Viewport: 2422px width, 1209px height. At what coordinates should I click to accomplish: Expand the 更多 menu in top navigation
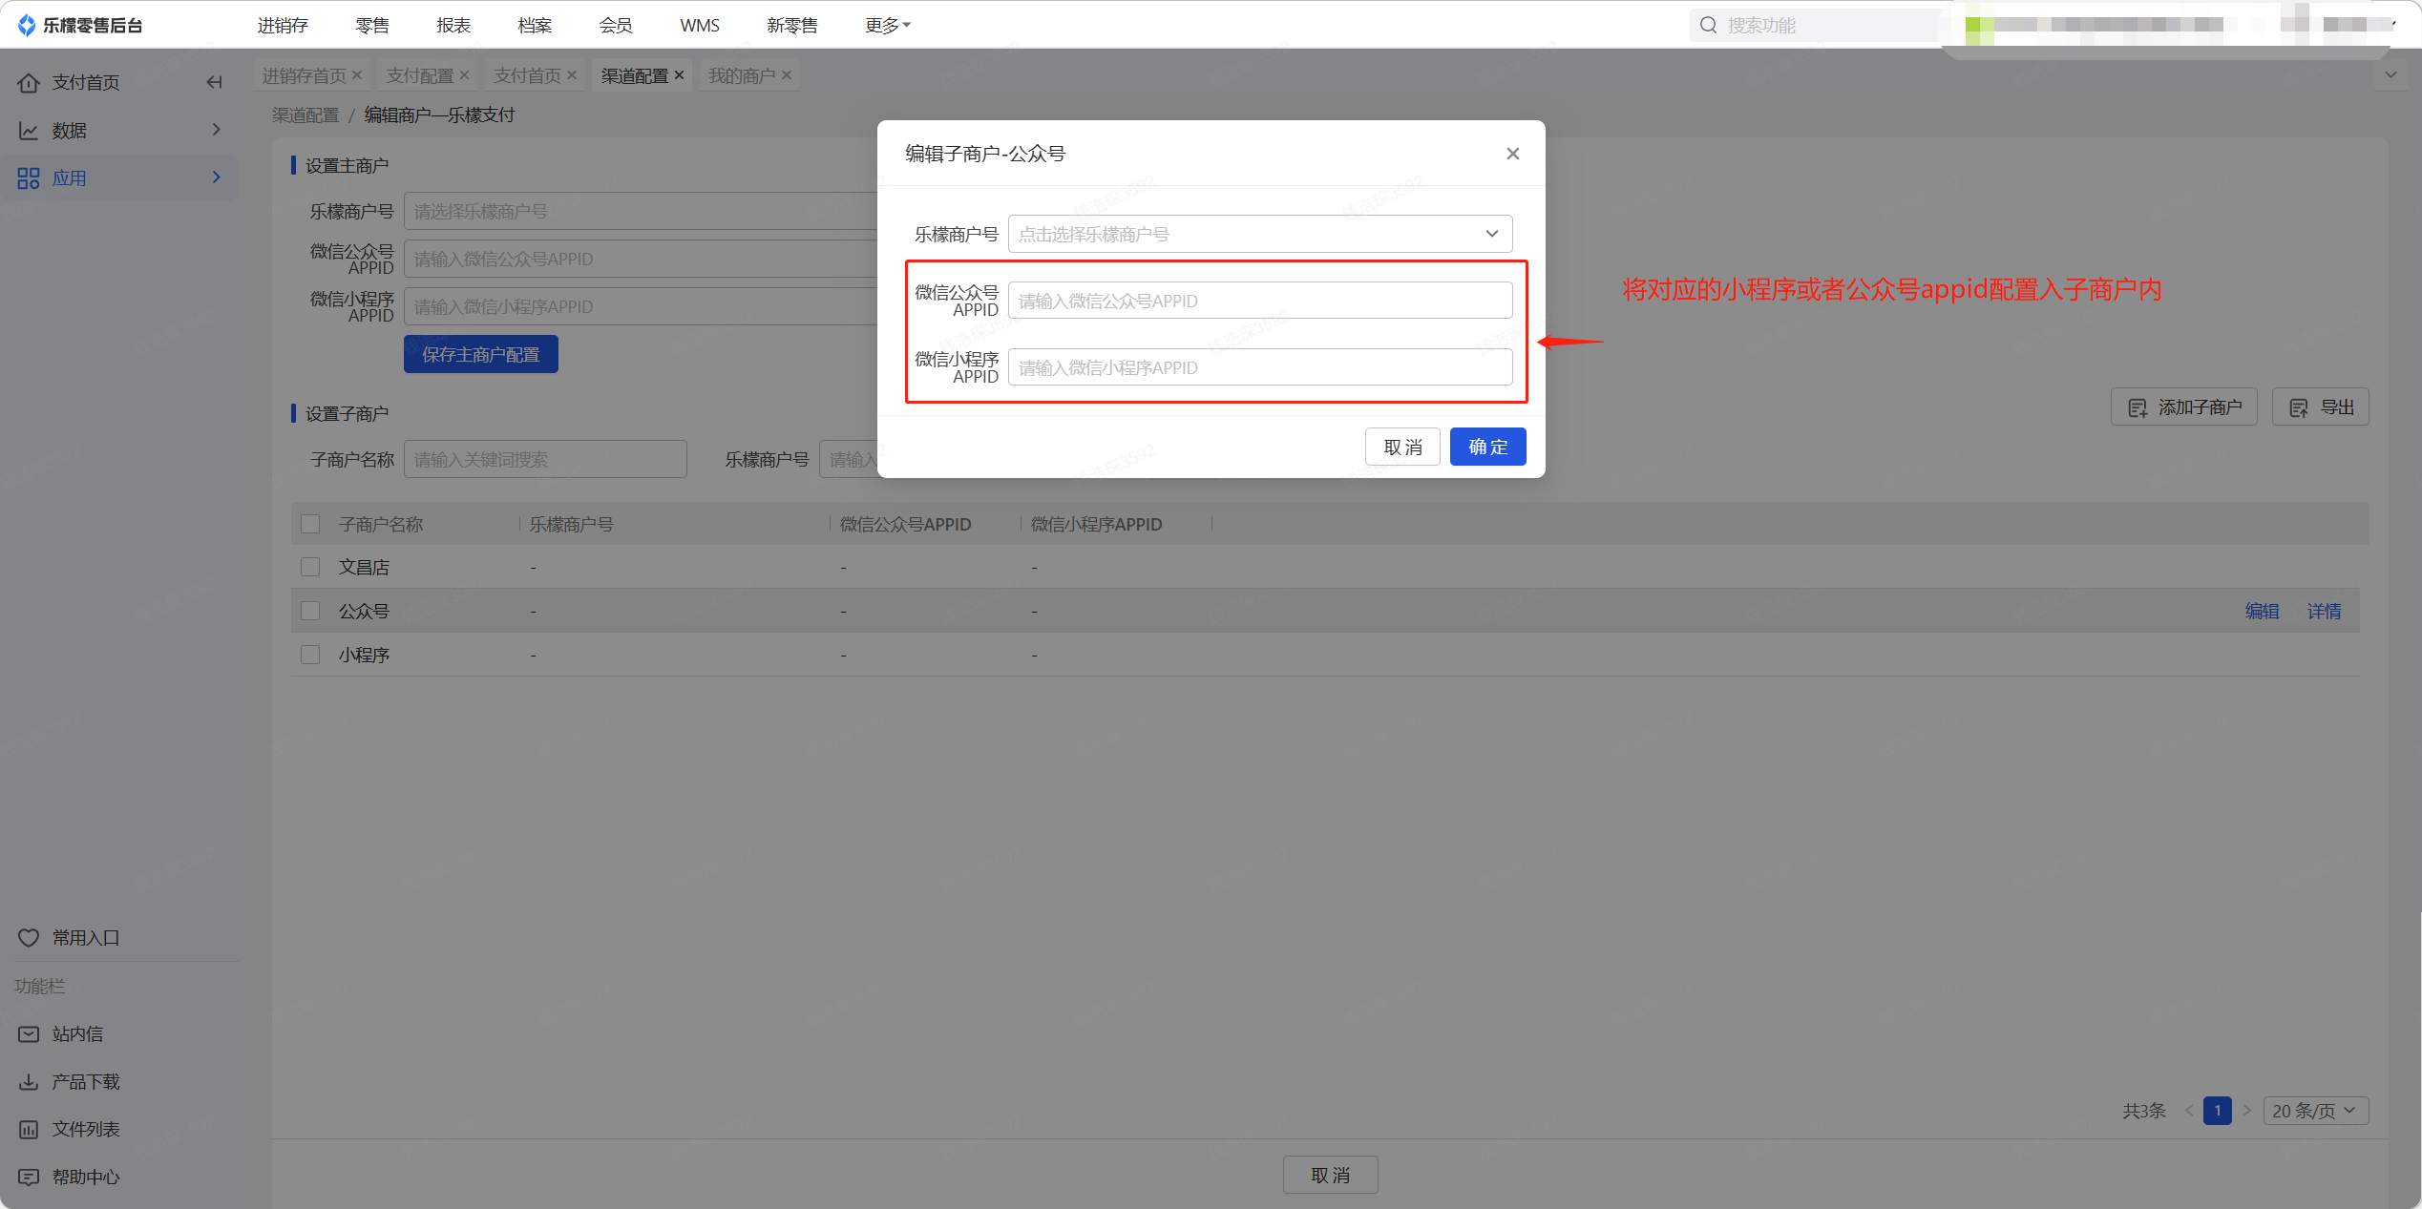887,25
